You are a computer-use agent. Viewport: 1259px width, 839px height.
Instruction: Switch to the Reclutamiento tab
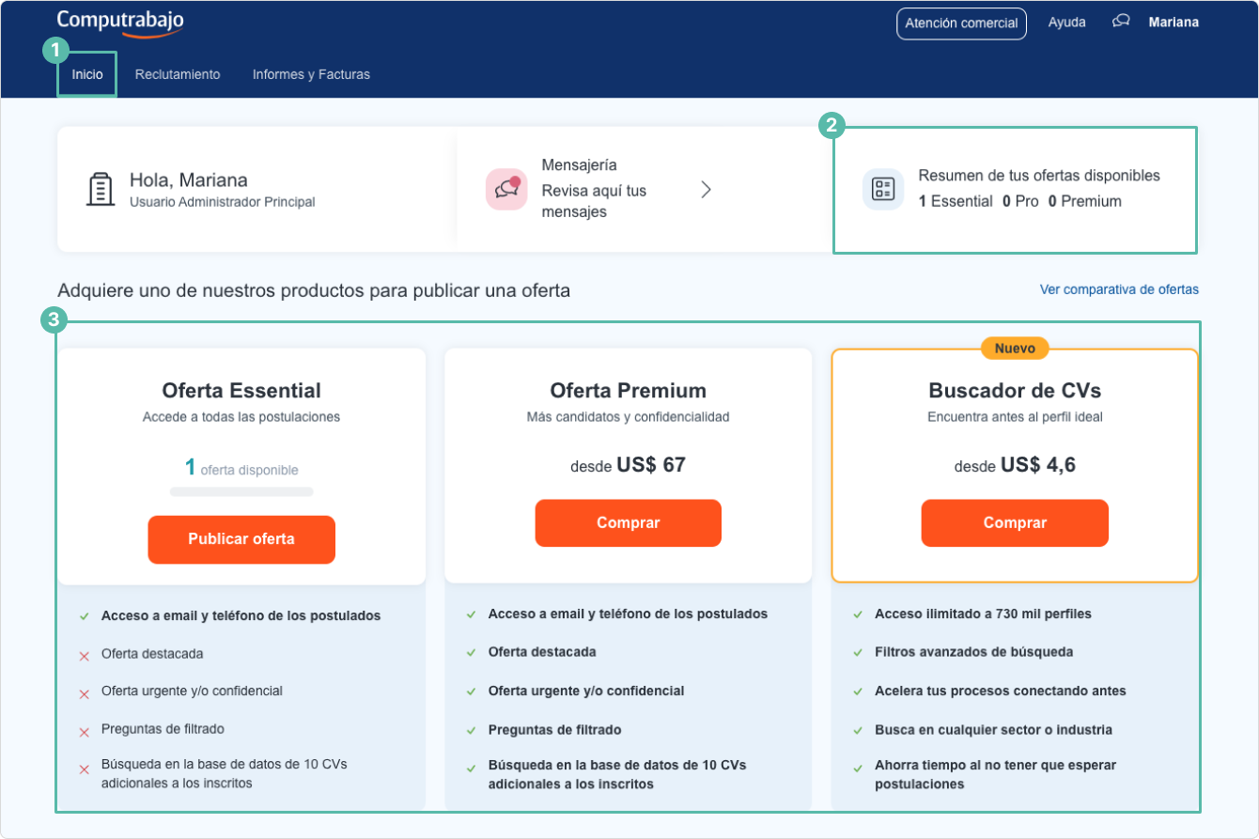[x=178, y=73]
